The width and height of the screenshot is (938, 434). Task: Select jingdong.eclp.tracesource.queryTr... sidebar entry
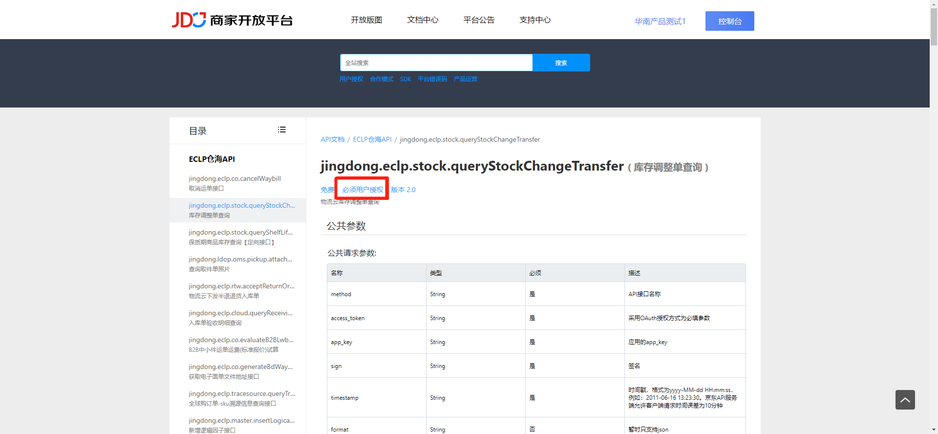point(242,394)
